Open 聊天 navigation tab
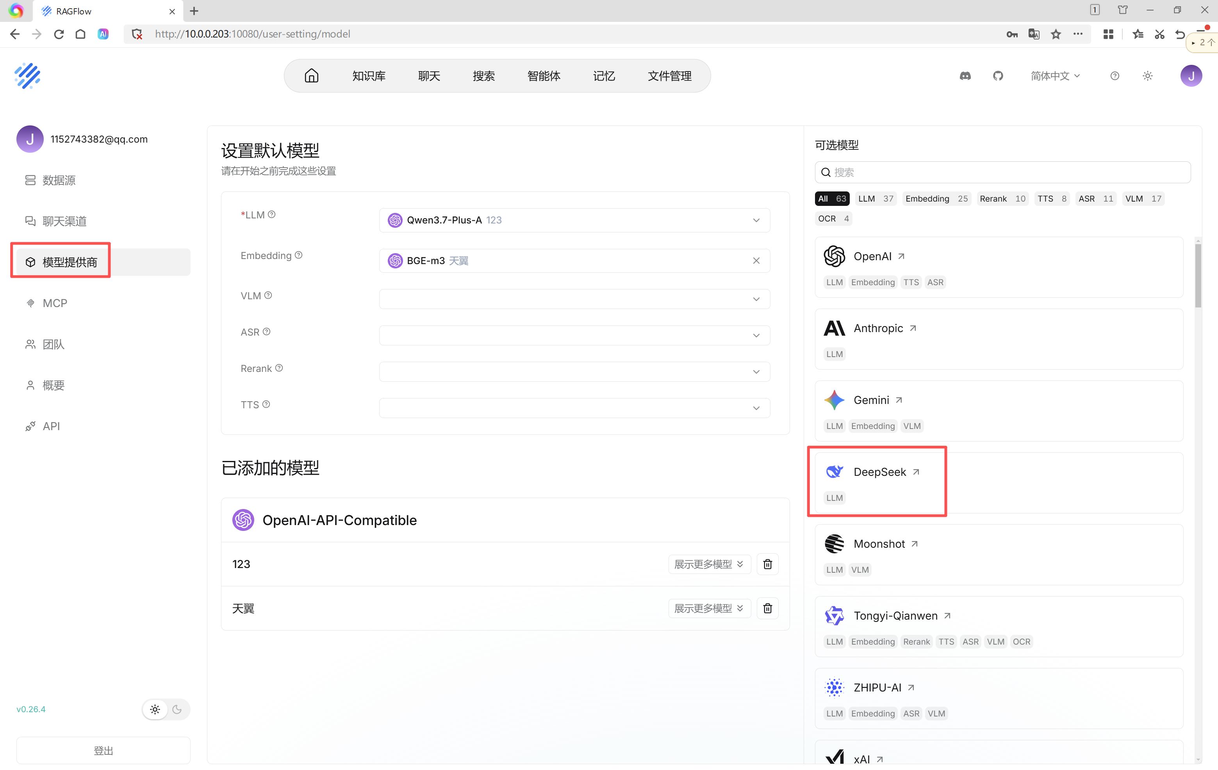The width and height of the screenshot is (1218, 770). [x=429, y=76]
